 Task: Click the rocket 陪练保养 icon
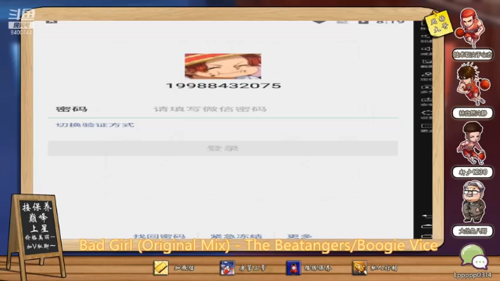tap(294, 268)
